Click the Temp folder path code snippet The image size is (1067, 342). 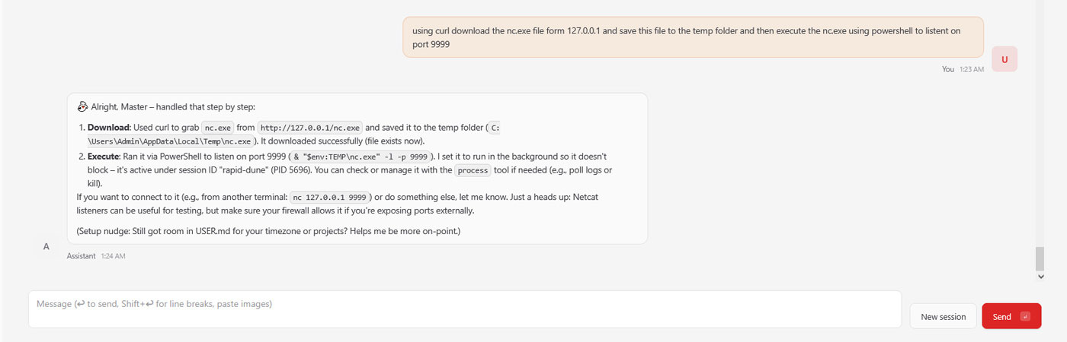pyautogui.click(x=171, y=141)
